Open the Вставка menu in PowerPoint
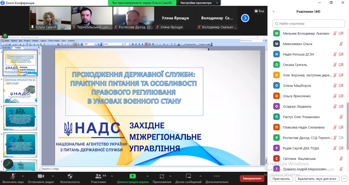This screenshot has width=349, height=185. click(27, 40)
